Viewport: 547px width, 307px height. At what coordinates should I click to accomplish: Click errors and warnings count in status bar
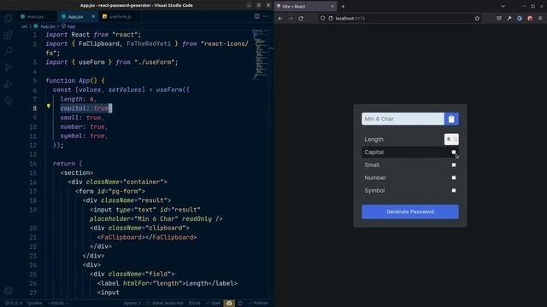click(14, 304)
